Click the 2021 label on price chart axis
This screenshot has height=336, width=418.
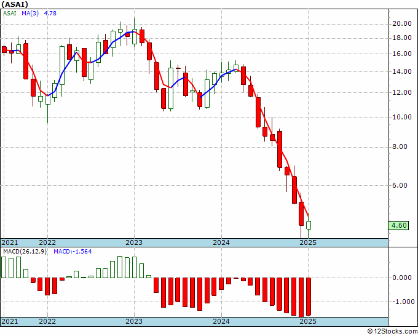pos(10,242)
